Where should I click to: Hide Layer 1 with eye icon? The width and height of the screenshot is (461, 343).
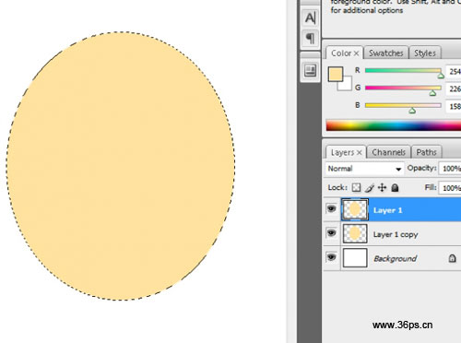tap(331, 209)
